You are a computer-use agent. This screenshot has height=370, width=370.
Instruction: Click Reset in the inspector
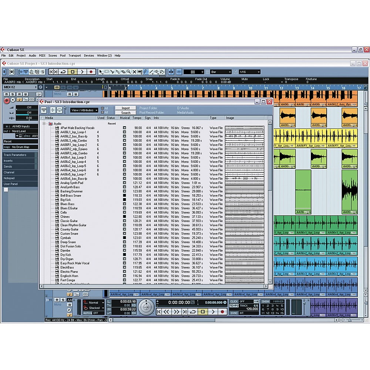[20, 141]
